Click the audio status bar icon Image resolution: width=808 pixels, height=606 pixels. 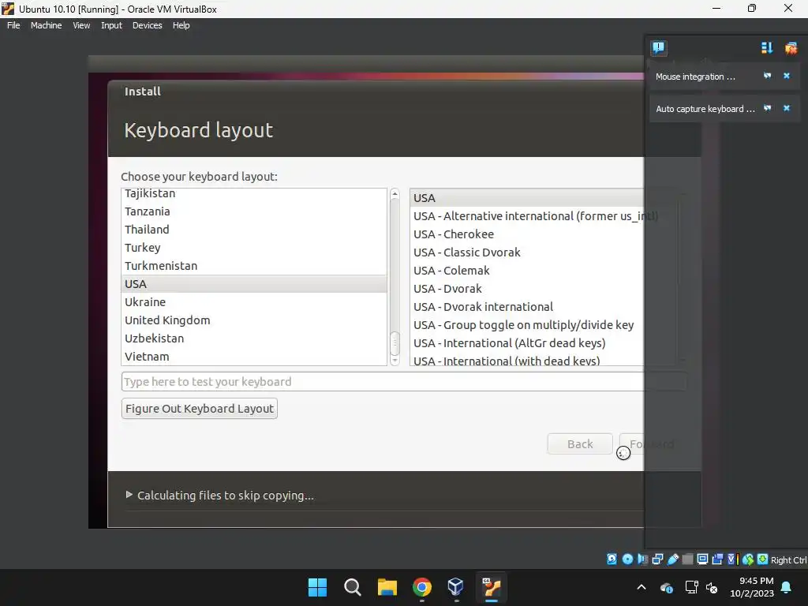[x=642, y=559]
